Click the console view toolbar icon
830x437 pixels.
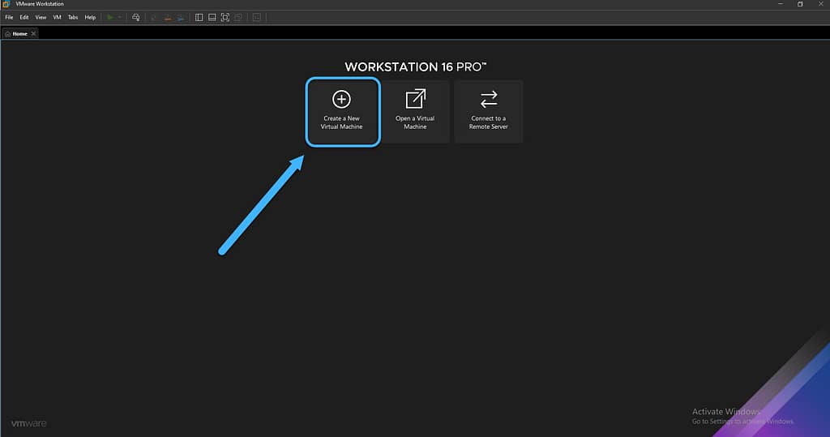coord(257,18)
